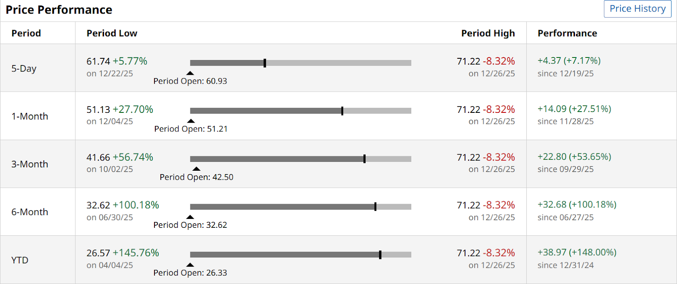Image resolution: width=677 pixels, height=284 pixels.
Task: Click the YTD period open triangle marker
Action: [x=190, y=265]
